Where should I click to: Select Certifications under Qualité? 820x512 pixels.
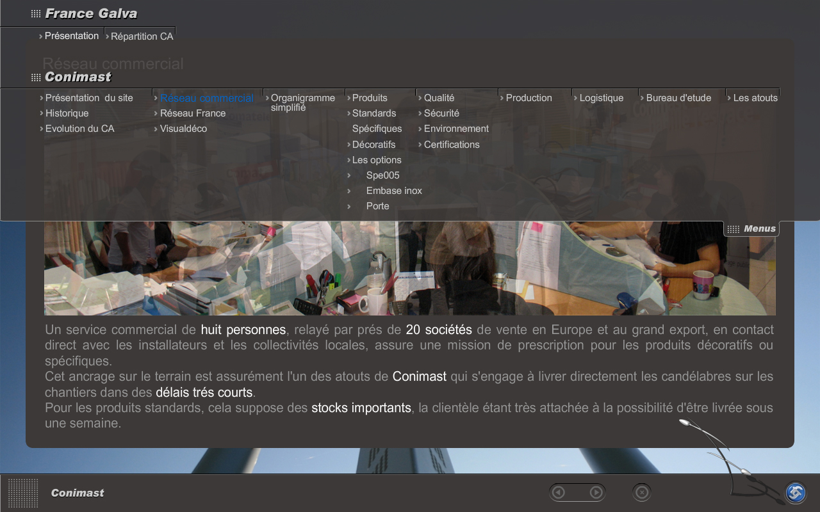[451, 145]
